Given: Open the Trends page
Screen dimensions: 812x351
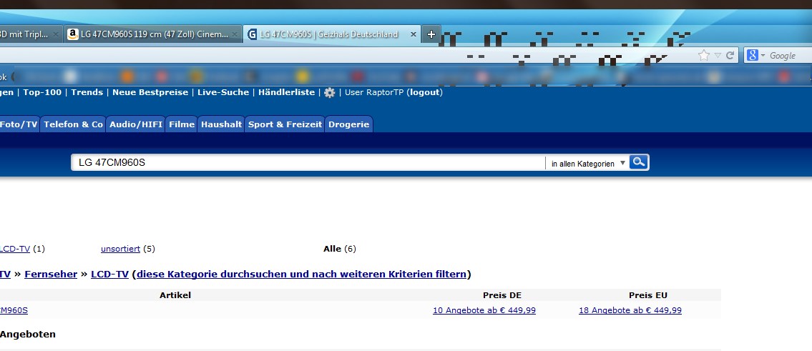Looking at the screenshot, I should click(x=87, y=93).
